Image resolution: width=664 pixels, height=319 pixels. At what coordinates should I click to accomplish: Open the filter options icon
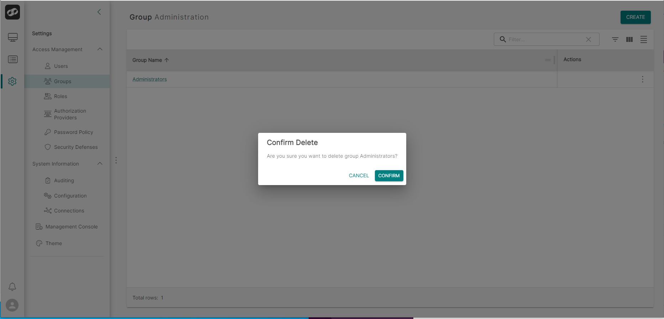615,39
